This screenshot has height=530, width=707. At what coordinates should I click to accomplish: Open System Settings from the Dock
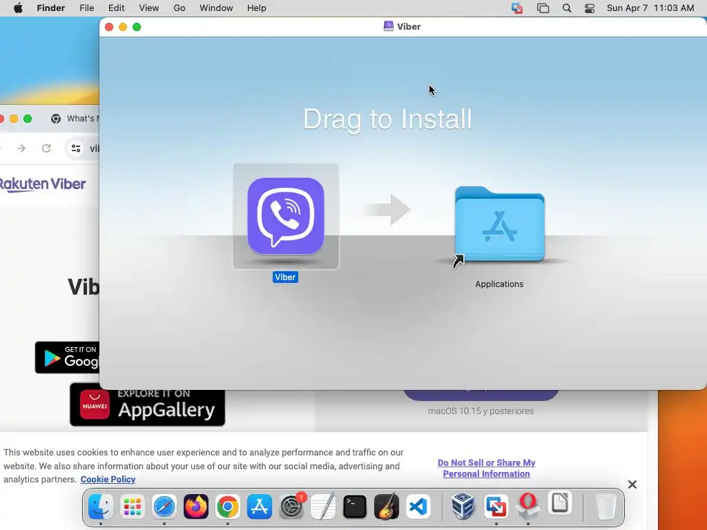(x=291, y=507)
